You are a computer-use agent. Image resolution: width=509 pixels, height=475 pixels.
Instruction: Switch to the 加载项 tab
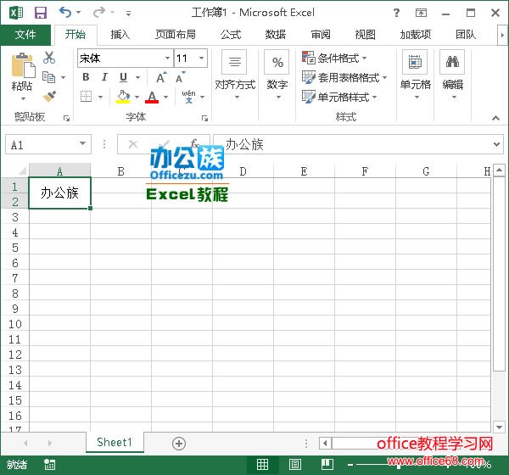[416, 35]
